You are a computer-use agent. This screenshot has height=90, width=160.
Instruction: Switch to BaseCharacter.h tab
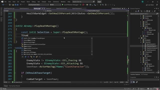coord(77,8)
